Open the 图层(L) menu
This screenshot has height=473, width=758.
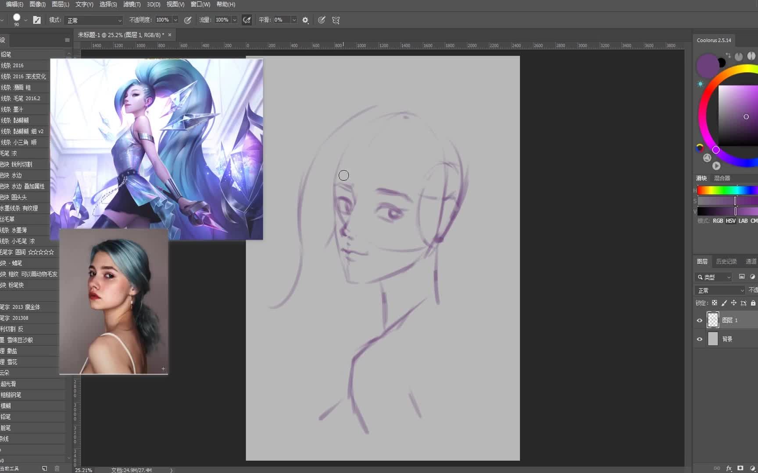click(60, 4)
